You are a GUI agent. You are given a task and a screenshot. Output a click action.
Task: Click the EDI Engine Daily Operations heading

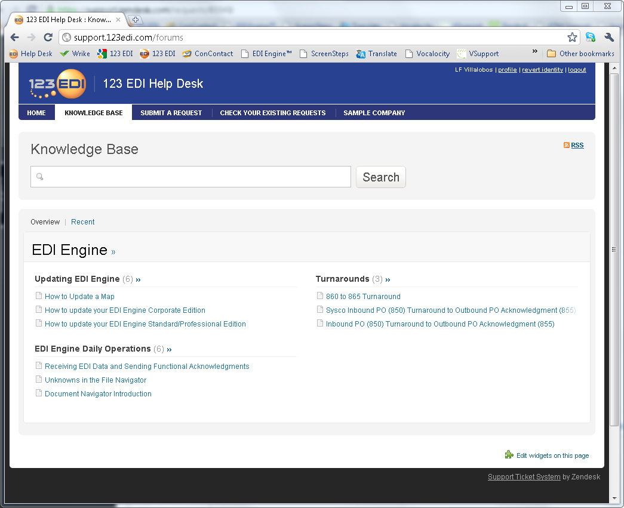pos(93,349)
